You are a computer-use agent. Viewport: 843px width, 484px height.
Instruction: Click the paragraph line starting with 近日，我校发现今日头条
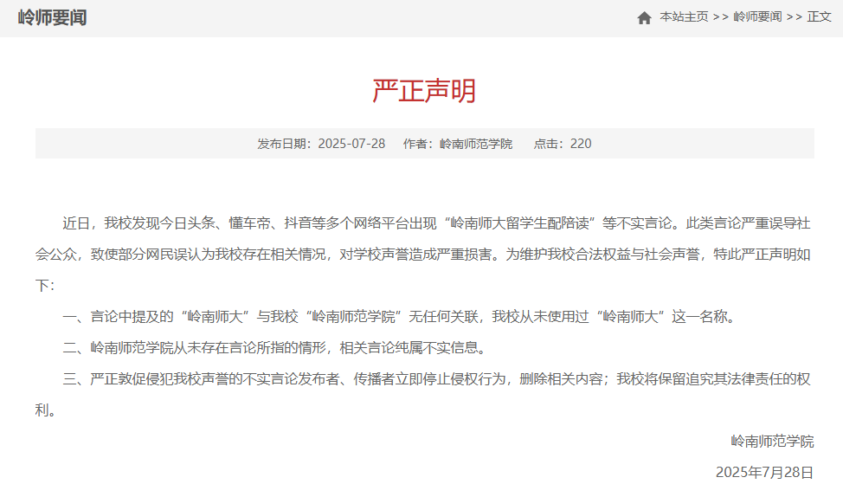436,223
